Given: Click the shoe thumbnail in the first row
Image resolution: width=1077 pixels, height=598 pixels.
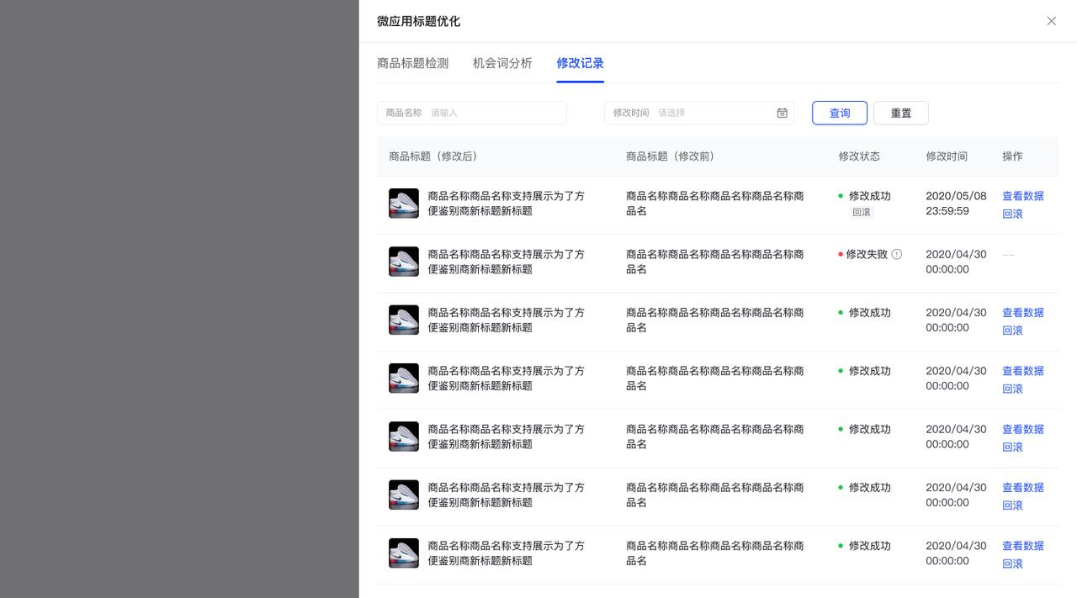Looking at the screenshot, I should tap(404, 204).
